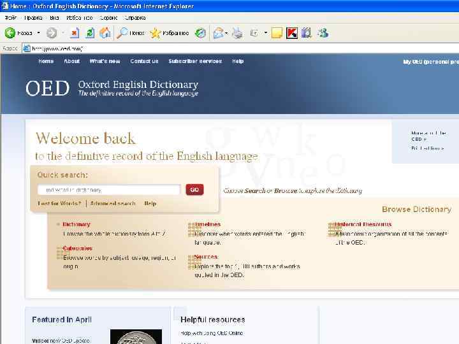The width and height of the screenshot is (459, 344).
Task: Open the Справка (Help) menu
Action: (x=135, y=18)
